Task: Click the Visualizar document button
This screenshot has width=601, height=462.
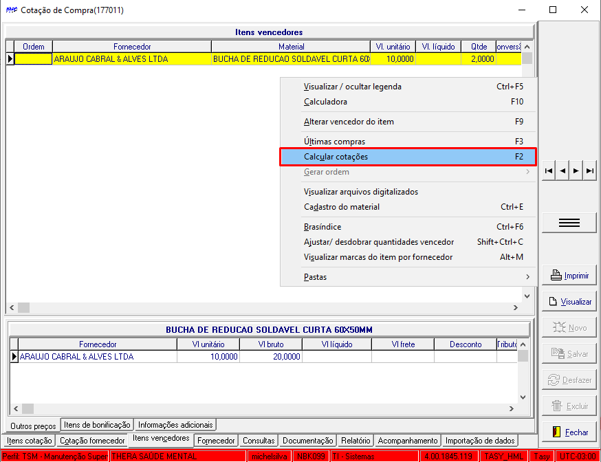Action: [569, 302]
